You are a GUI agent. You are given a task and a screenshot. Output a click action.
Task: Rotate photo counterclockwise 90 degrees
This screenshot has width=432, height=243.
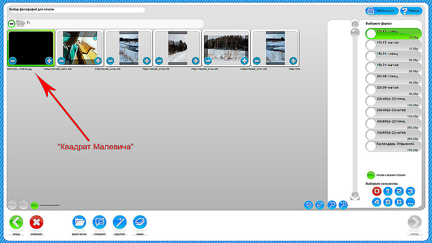coord(308,205)
